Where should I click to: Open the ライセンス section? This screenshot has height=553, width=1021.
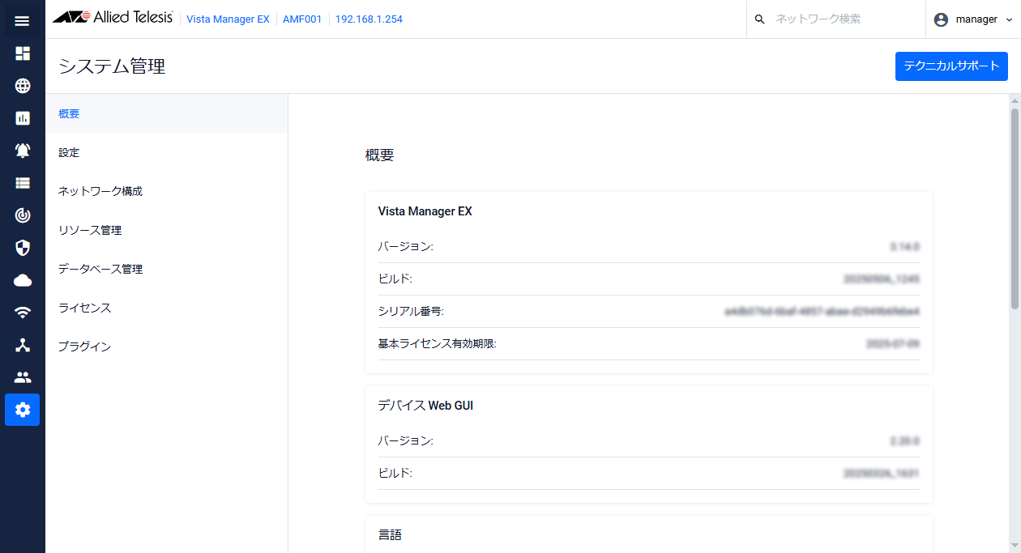pyautogui.click(x=166, y=308)
